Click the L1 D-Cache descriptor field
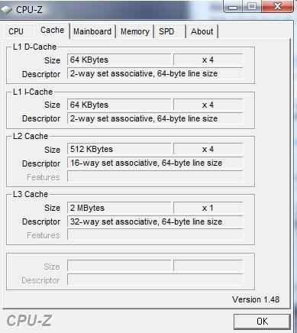The width and height of the screenshot is (297, 333). [155, 73]
